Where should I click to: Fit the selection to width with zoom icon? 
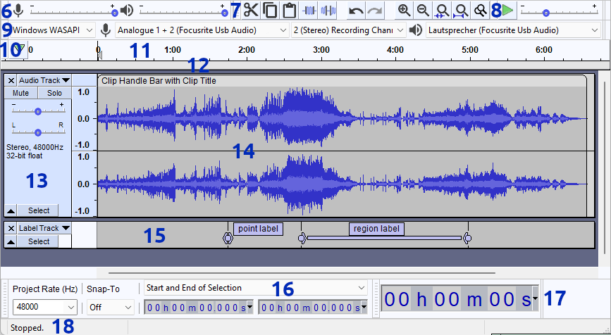442,10
